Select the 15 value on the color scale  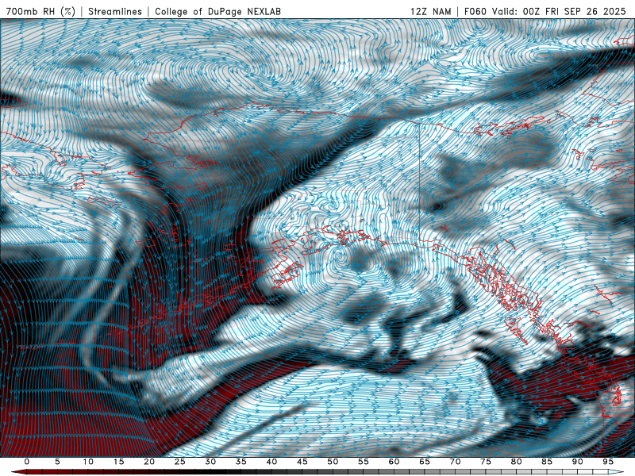click(x=118, y=462)
